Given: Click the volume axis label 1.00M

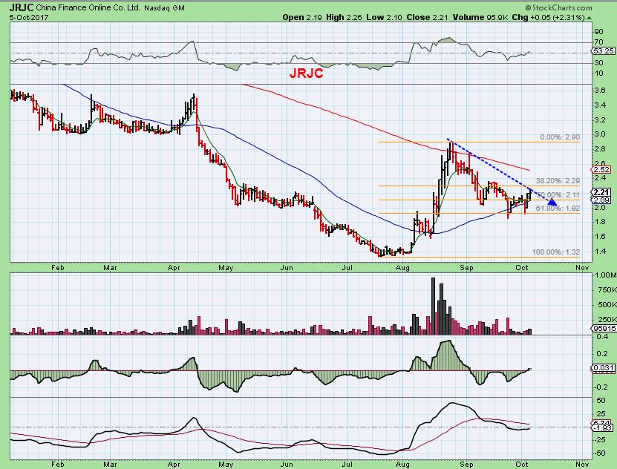Looking at the screenshot, I should coord(605,275).
